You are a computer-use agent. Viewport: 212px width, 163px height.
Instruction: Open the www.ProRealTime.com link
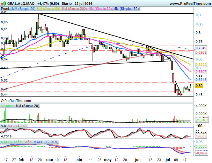click(190, 3)
